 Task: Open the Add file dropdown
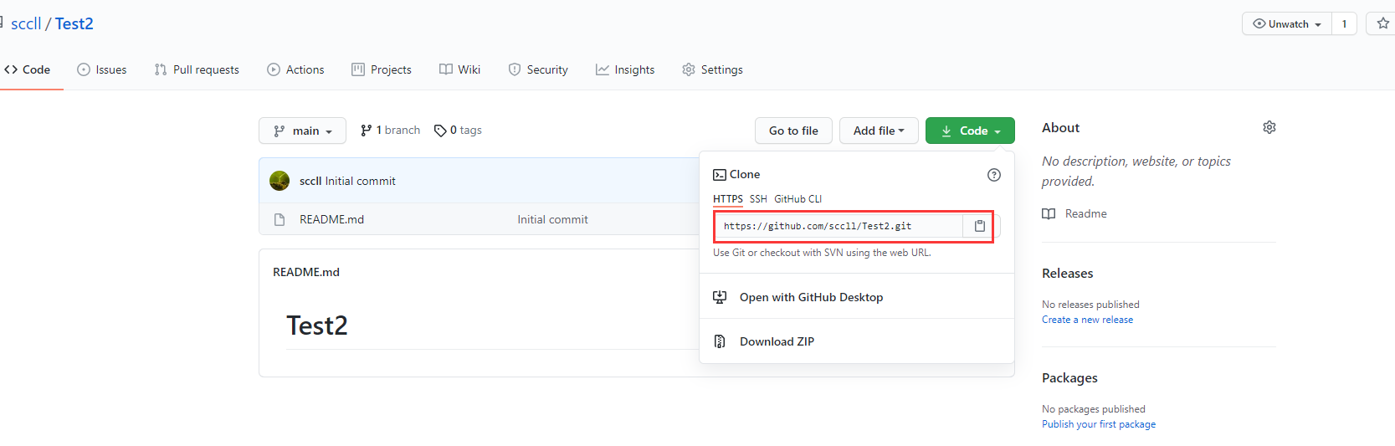[878, 131]
